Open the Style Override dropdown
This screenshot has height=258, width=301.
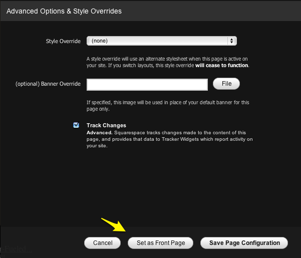161,41
